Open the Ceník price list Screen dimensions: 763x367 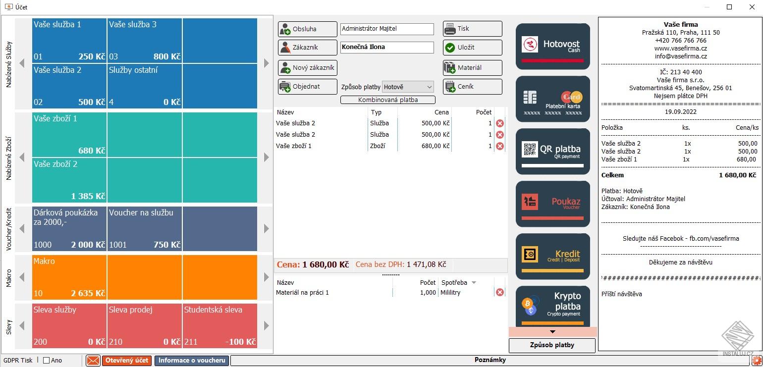(473, 87)
